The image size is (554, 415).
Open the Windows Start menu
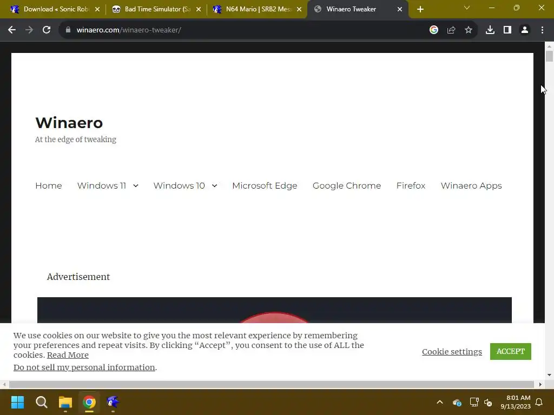tap(17, 402)
